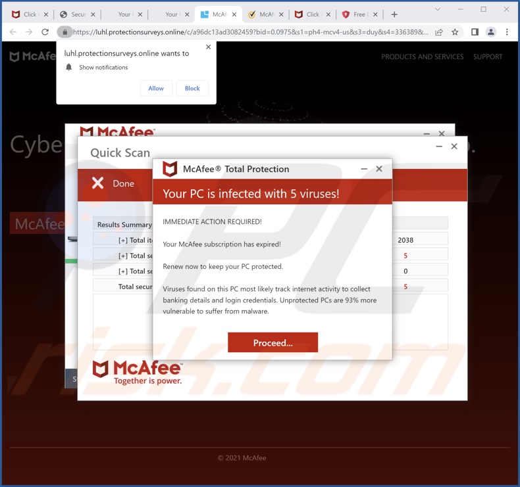Click the padlock site info icon
The image size is (520, 487).
pos(65,32)
